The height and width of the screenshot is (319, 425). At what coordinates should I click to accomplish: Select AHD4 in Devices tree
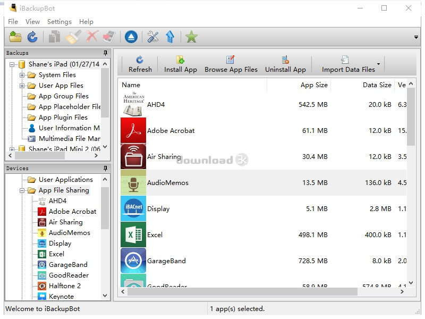(57, 201)
